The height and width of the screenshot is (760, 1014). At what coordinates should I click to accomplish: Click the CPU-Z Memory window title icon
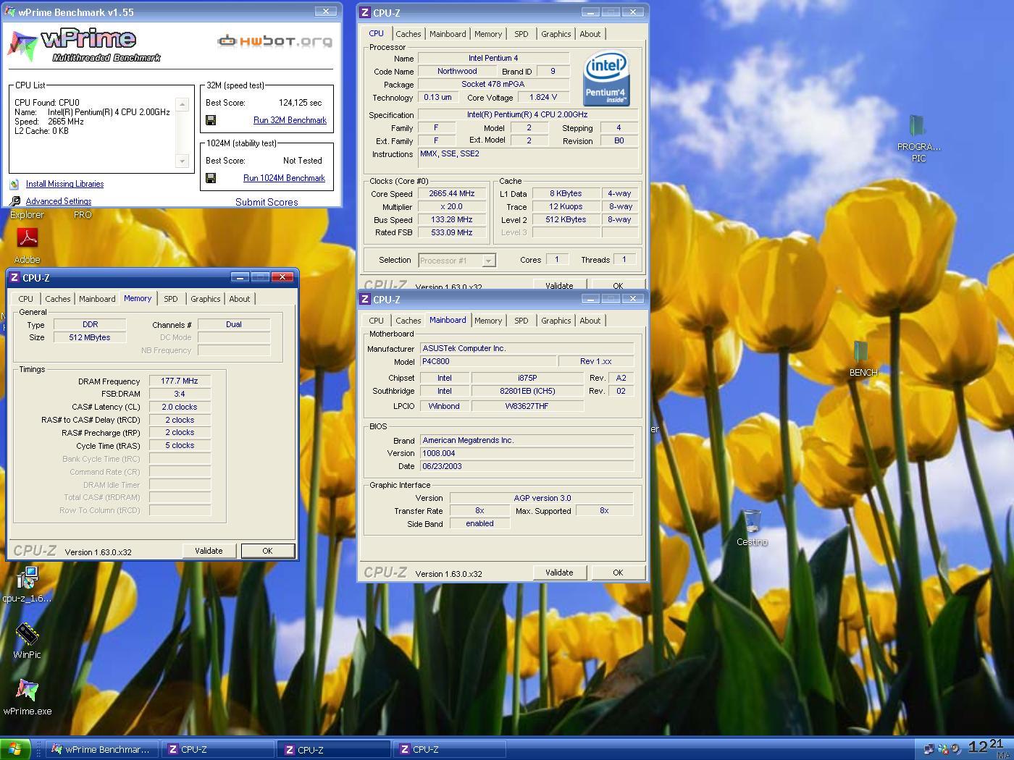14,278
